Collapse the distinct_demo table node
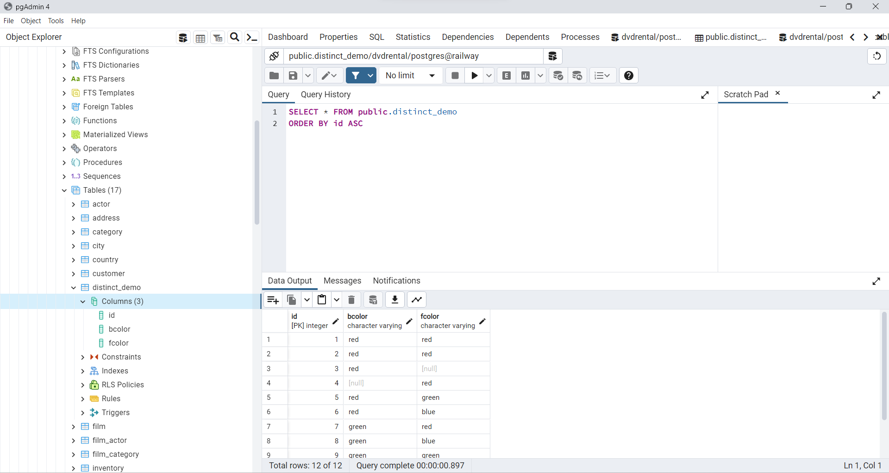 [74, 288]
